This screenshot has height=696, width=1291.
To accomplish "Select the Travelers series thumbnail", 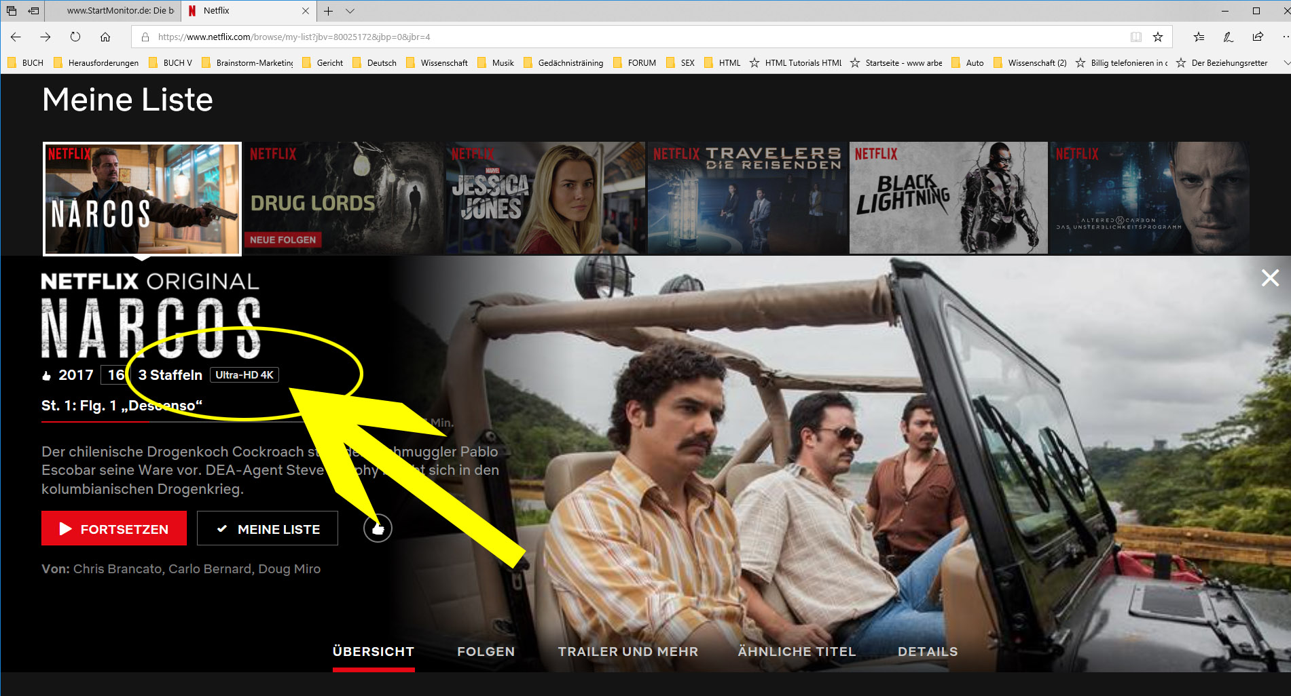I will coord(747,197).
